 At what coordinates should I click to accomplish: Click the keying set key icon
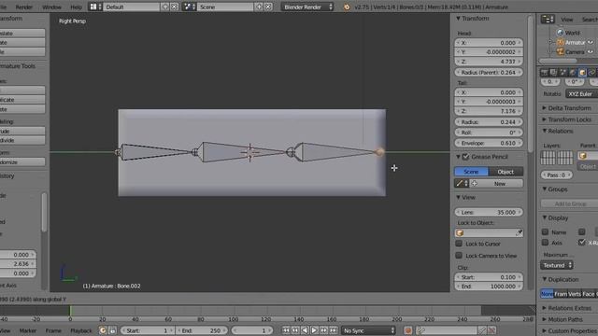point(421,330)
